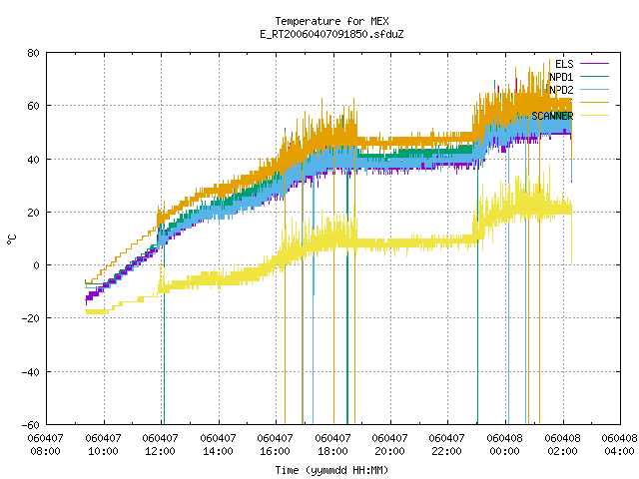
Task: Click the x-axis time label 12:00
Action: pyautogui.click(x=160, y=451)
